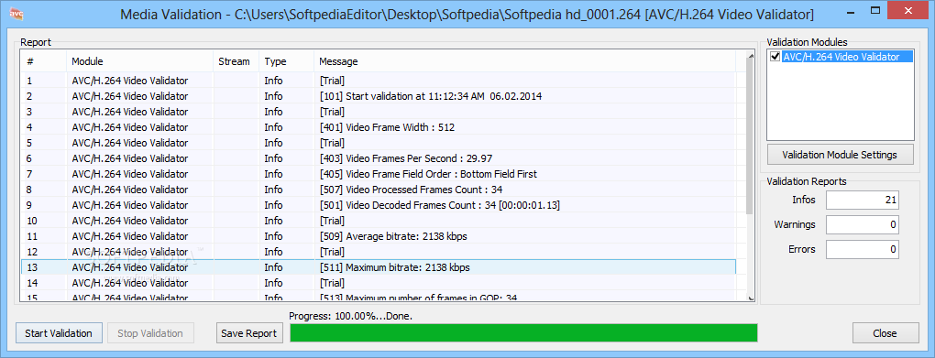Click the Infos count field

[x=863, y=201]
